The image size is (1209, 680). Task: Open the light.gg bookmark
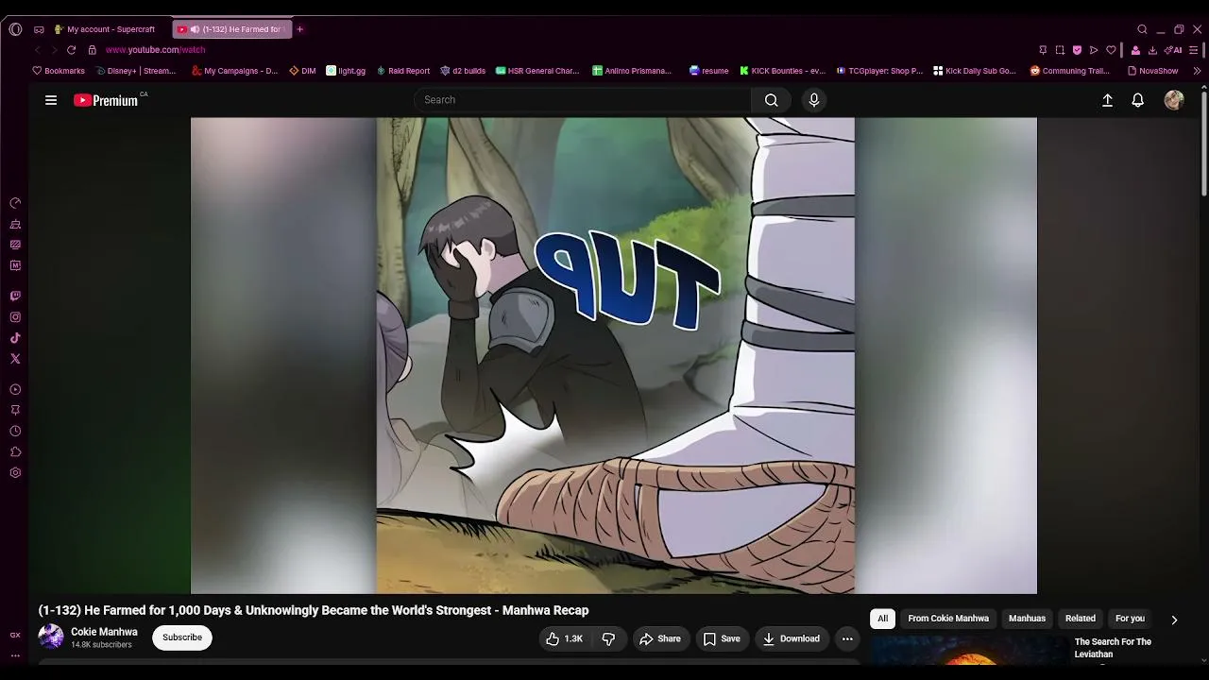coord(346,71)
